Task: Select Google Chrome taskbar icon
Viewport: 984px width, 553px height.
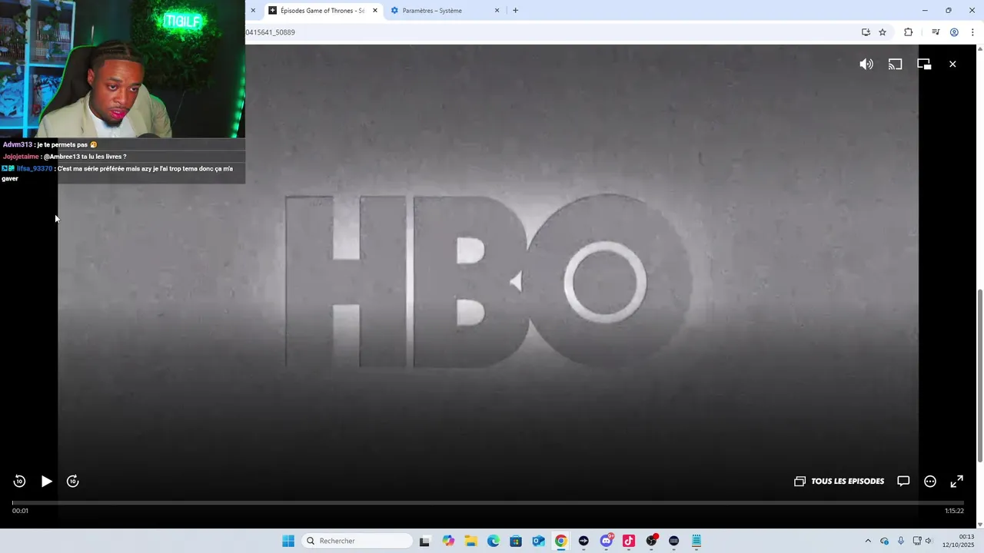Action: [561, 541]
